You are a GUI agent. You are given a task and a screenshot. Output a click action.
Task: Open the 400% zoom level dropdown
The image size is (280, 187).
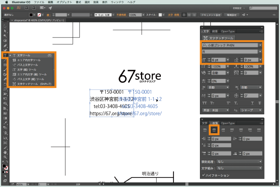[28, 184]
